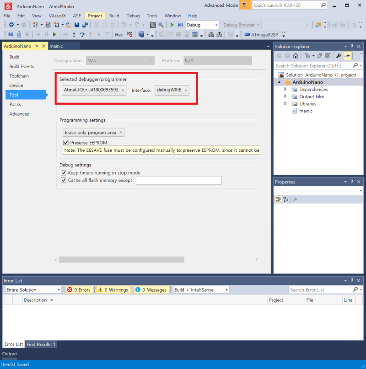Image resolution: width=366 pixels, height=369 pixels.
Task: Click the Undo arrow in the toolbar
Action: [124, 25]
